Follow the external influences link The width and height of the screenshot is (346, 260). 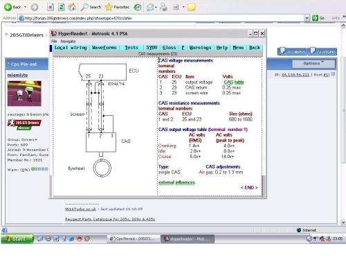tap(176, 182)
